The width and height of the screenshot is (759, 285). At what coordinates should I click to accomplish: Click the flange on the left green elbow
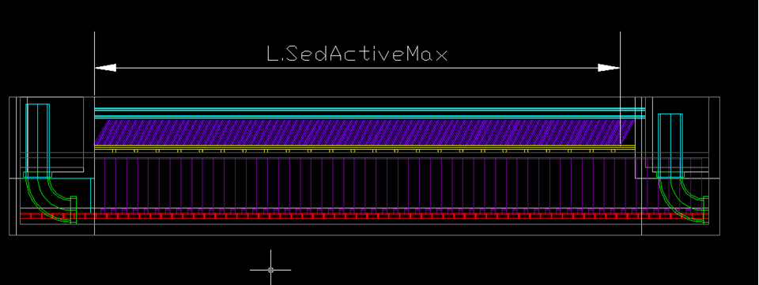[74, 210]
